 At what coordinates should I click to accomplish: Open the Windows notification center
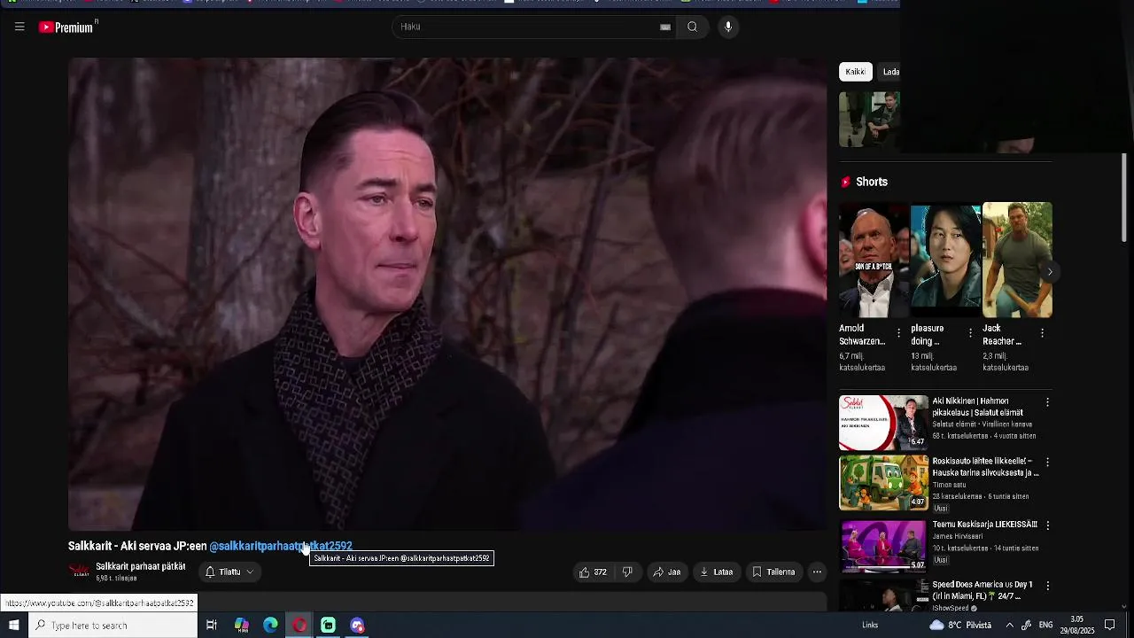1109,626
